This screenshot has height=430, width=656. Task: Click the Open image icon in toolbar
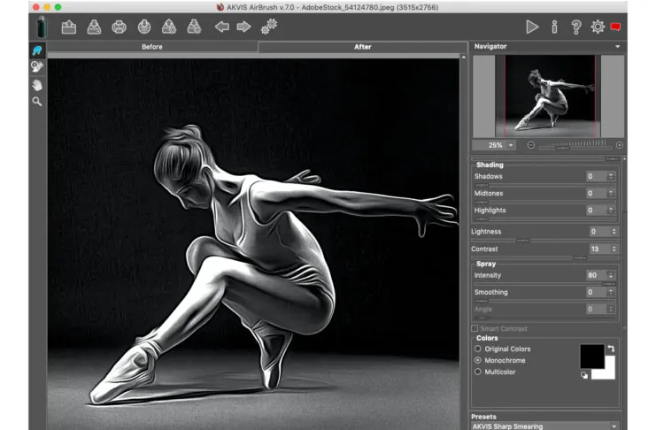(x=69, y=27)
